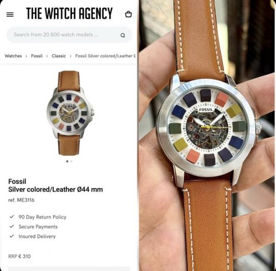Click the chevron after Watches breadcrumb

point(26,56)
